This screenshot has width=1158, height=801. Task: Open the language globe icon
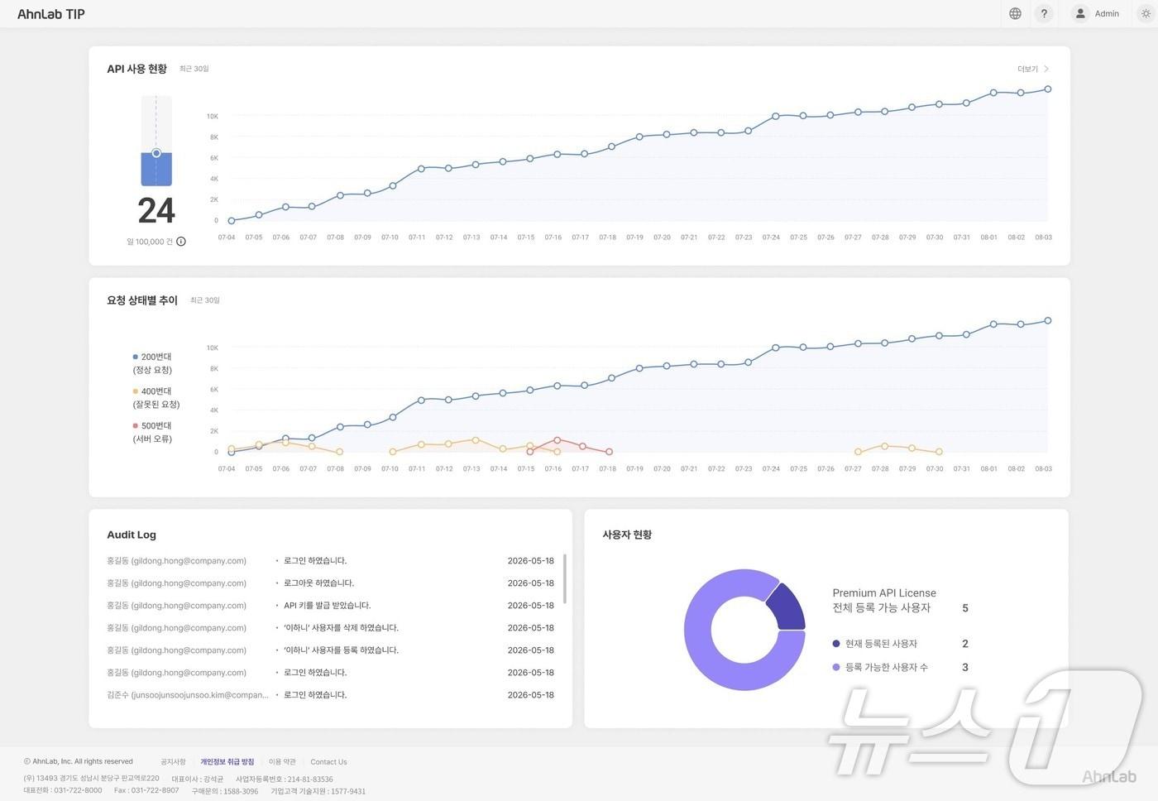(1015, 13)
